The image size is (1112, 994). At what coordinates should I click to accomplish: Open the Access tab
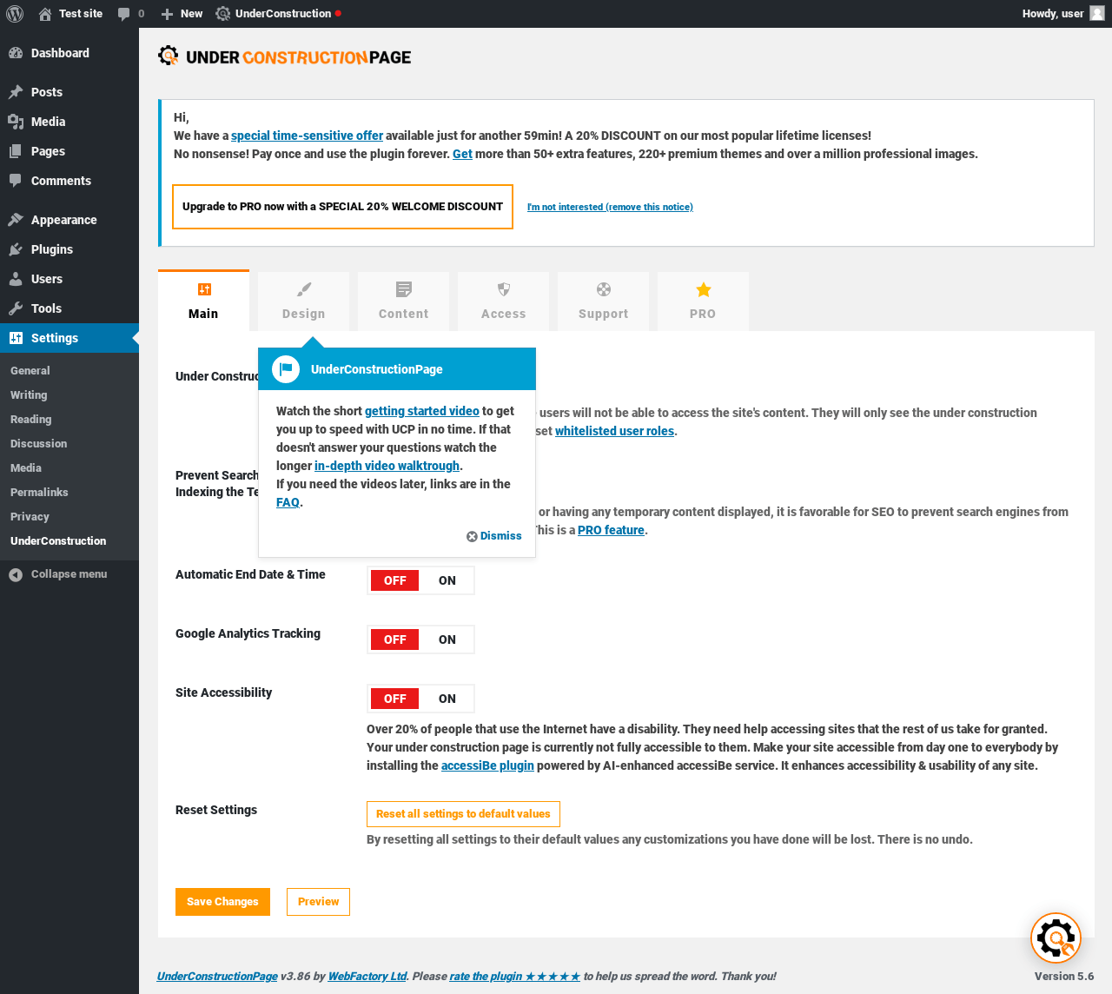[504, 302]
